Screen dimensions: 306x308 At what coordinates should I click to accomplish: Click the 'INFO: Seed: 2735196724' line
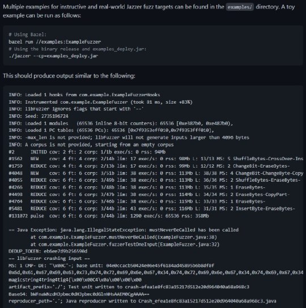coord(39,116)
